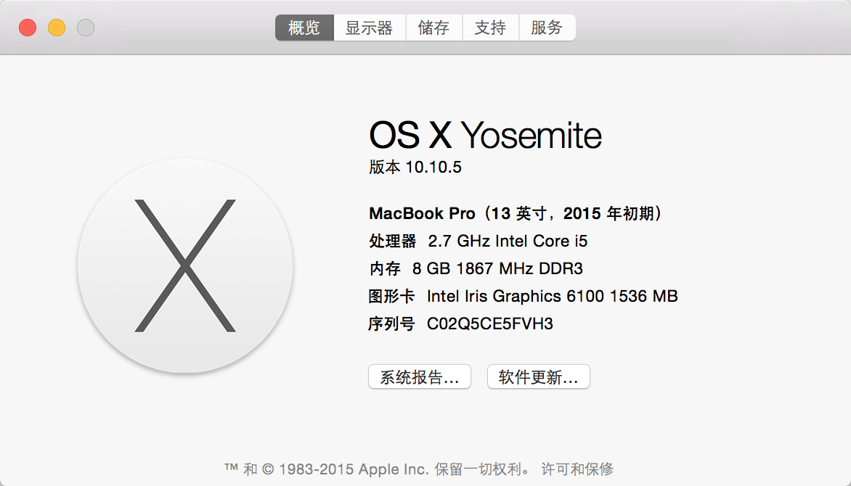The width and height of the screenshot is (851, 486).
Task: Click the serial number C02Q5CE5FVH3
Action: 490,324
